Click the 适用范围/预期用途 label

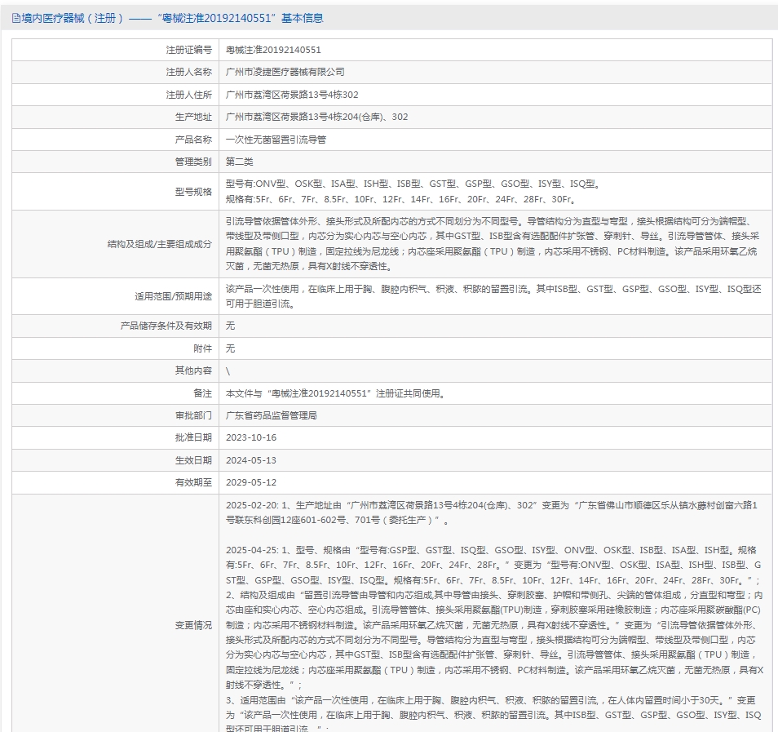tap(173, 296)
